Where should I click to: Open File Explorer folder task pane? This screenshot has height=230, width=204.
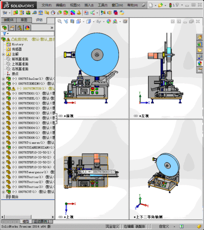point(200,50)
